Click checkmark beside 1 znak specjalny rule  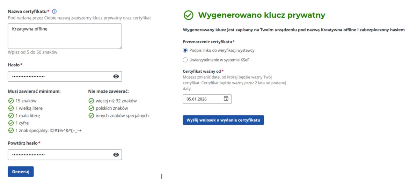pyautogui.click(x=11, y=130)
